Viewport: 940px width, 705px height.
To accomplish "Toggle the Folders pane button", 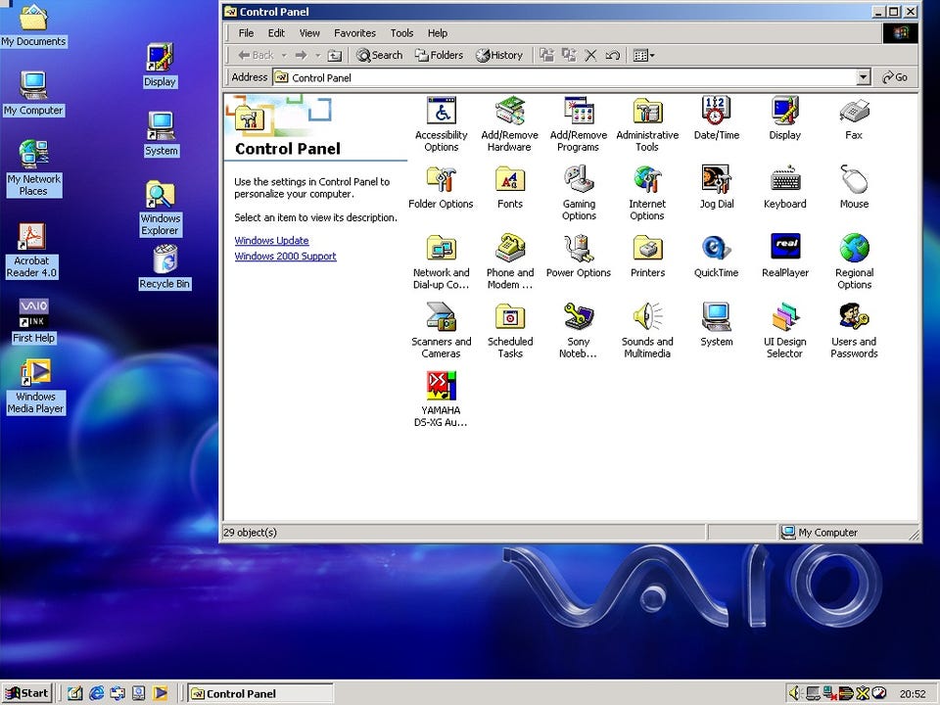I will click(x=439, y=55).
